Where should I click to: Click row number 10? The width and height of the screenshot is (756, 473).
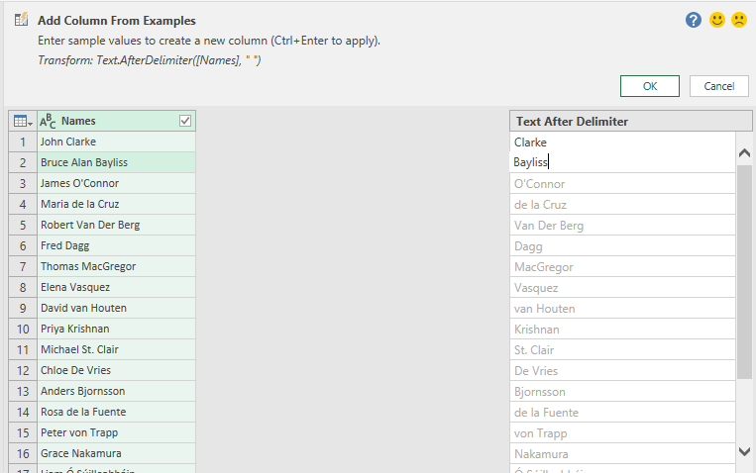click(23, 329)
